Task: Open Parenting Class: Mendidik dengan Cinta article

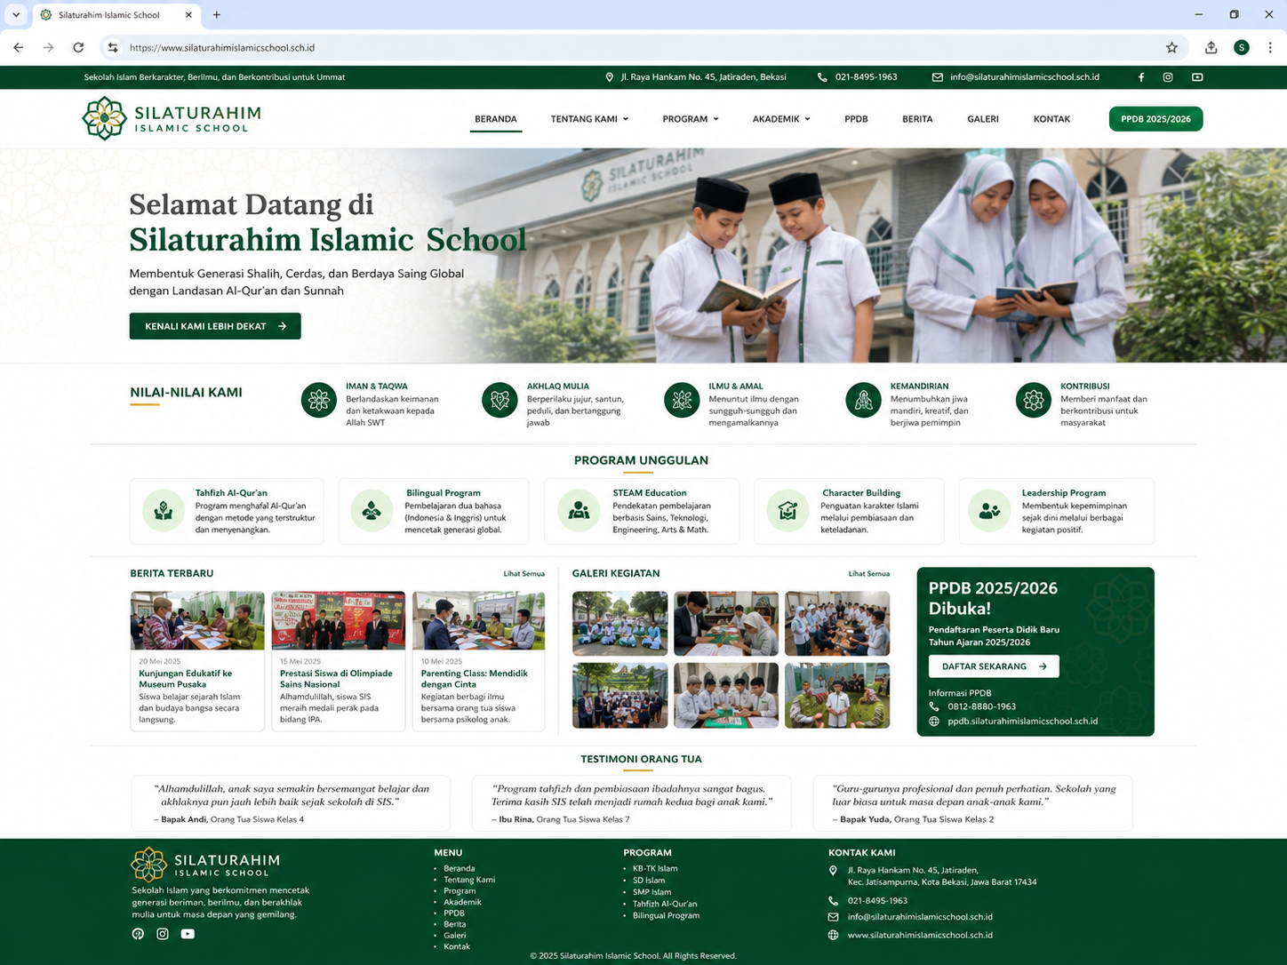Action: tap(475, 679)
